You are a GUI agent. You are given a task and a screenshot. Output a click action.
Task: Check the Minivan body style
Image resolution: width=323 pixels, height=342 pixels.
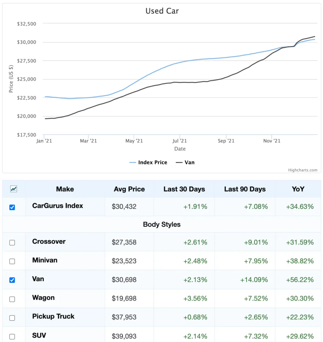point(12,262)
